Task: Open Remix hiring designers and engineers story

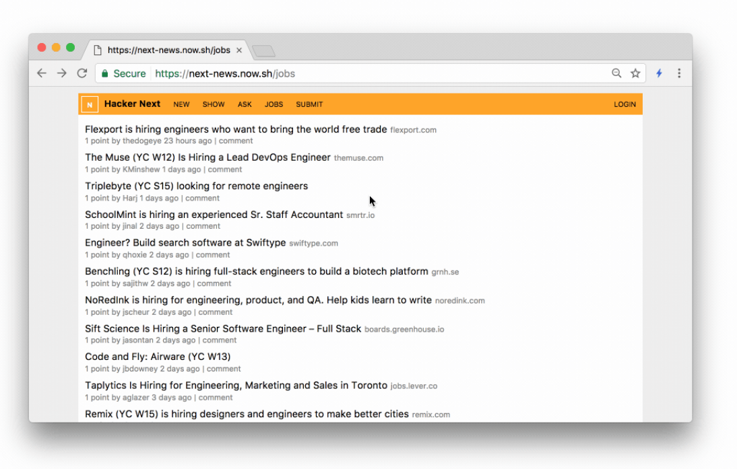Action: point(247,414)
